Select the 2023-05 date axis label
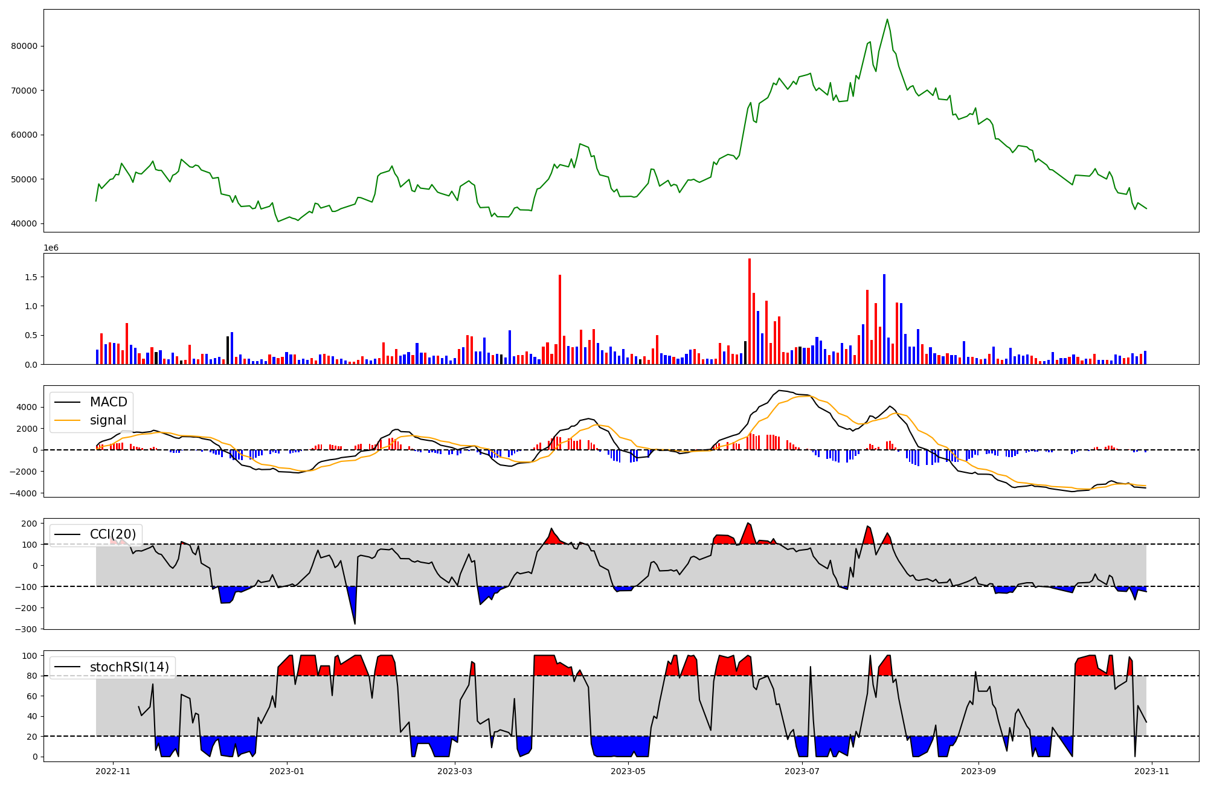 pos(628,771)
